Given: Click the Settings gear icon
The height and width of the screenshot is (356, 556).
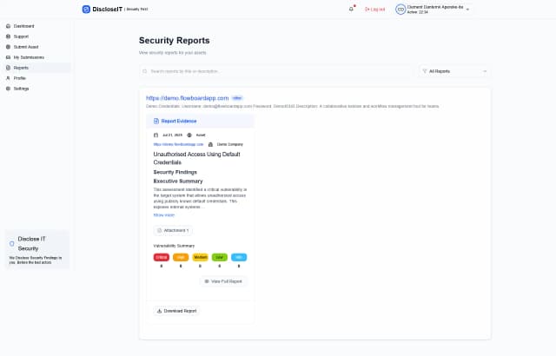Looking at the screenshot, I should [x=9, y=89].
